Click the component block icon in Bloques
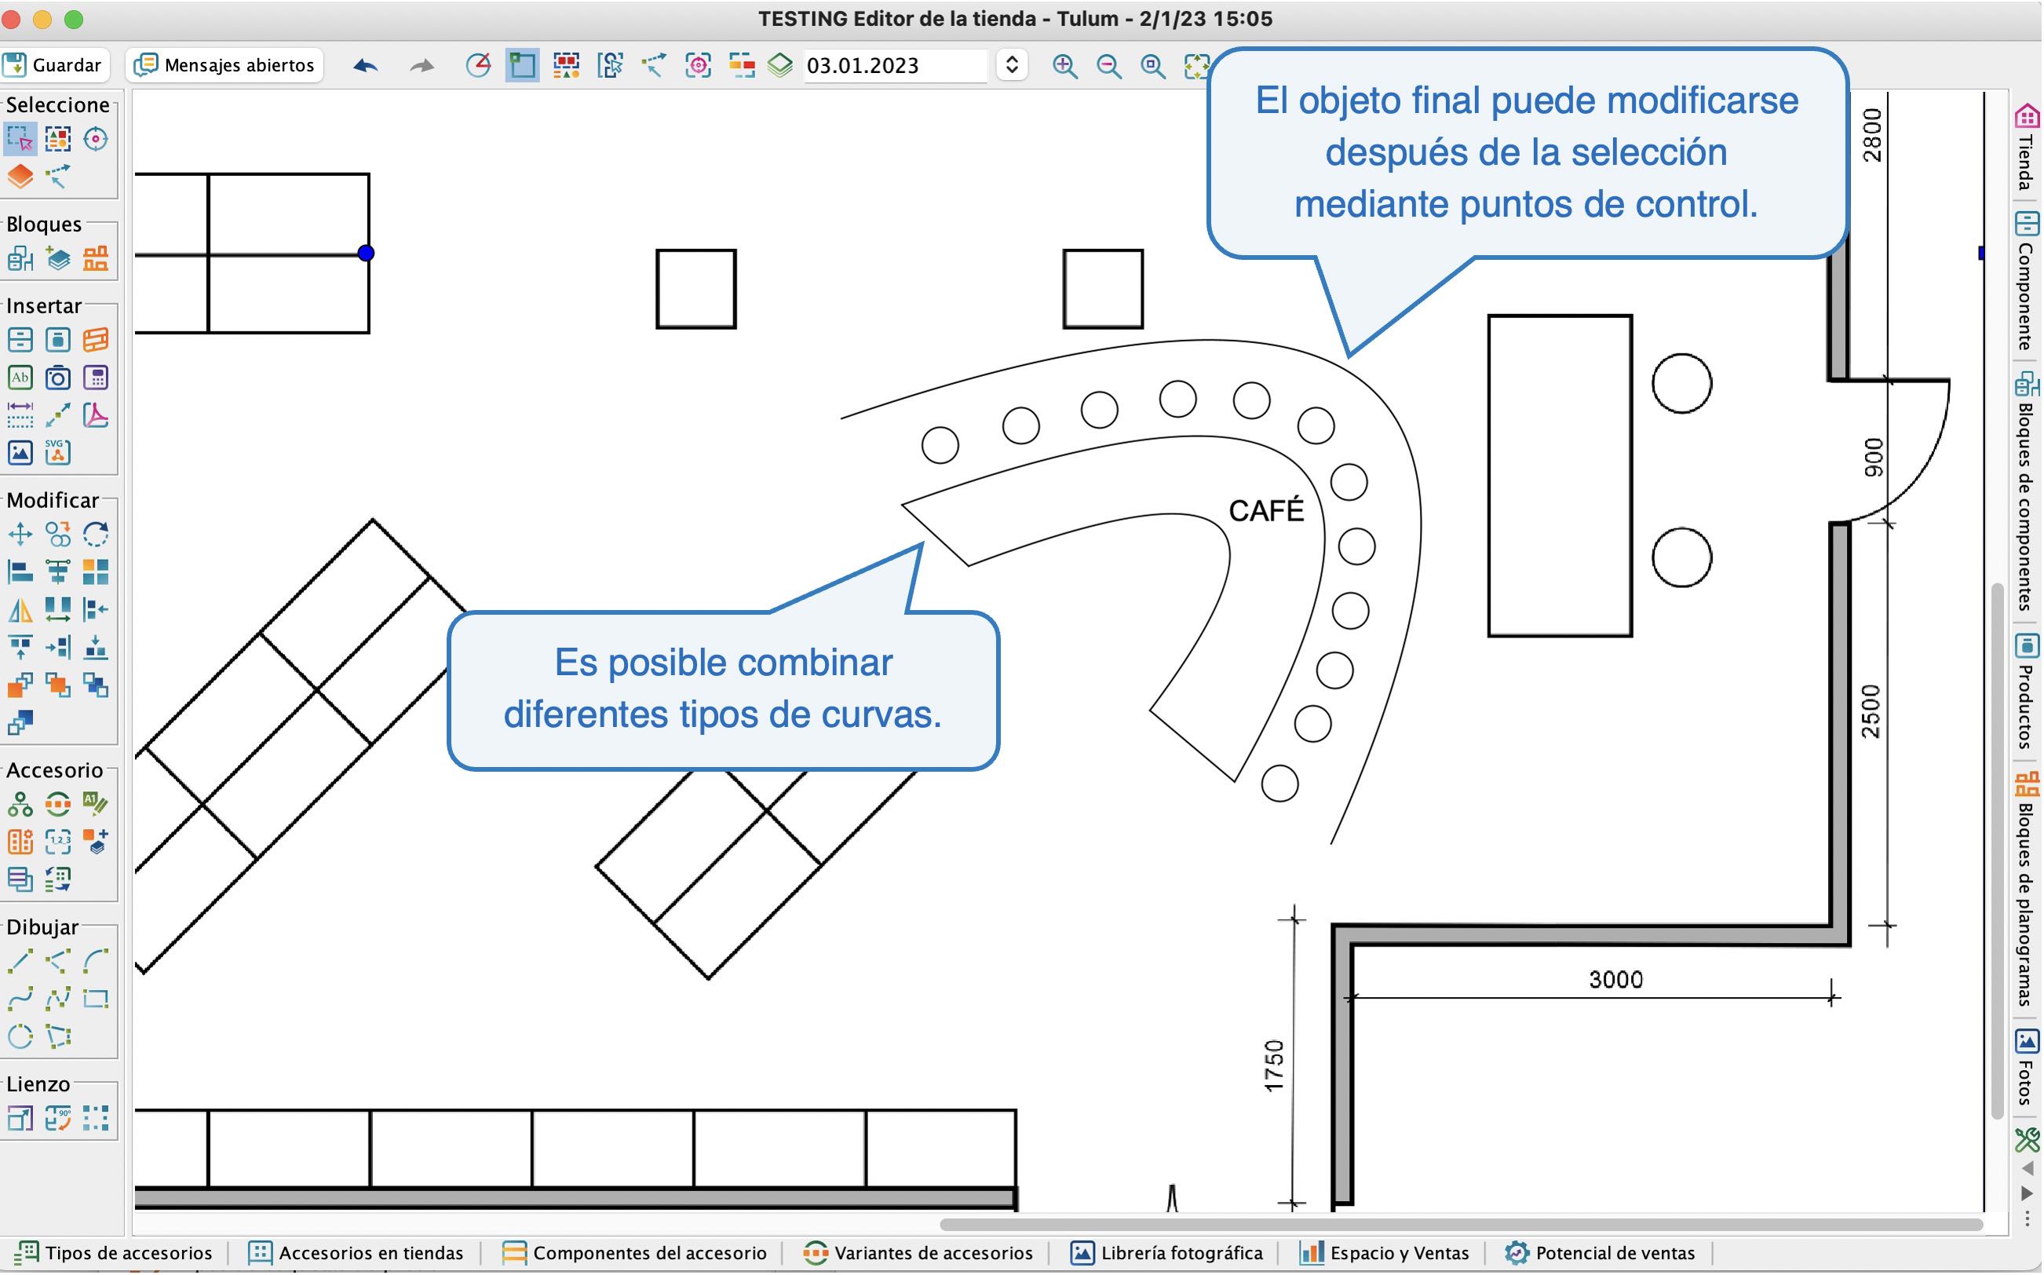2044x1275 pixels. 20,258
